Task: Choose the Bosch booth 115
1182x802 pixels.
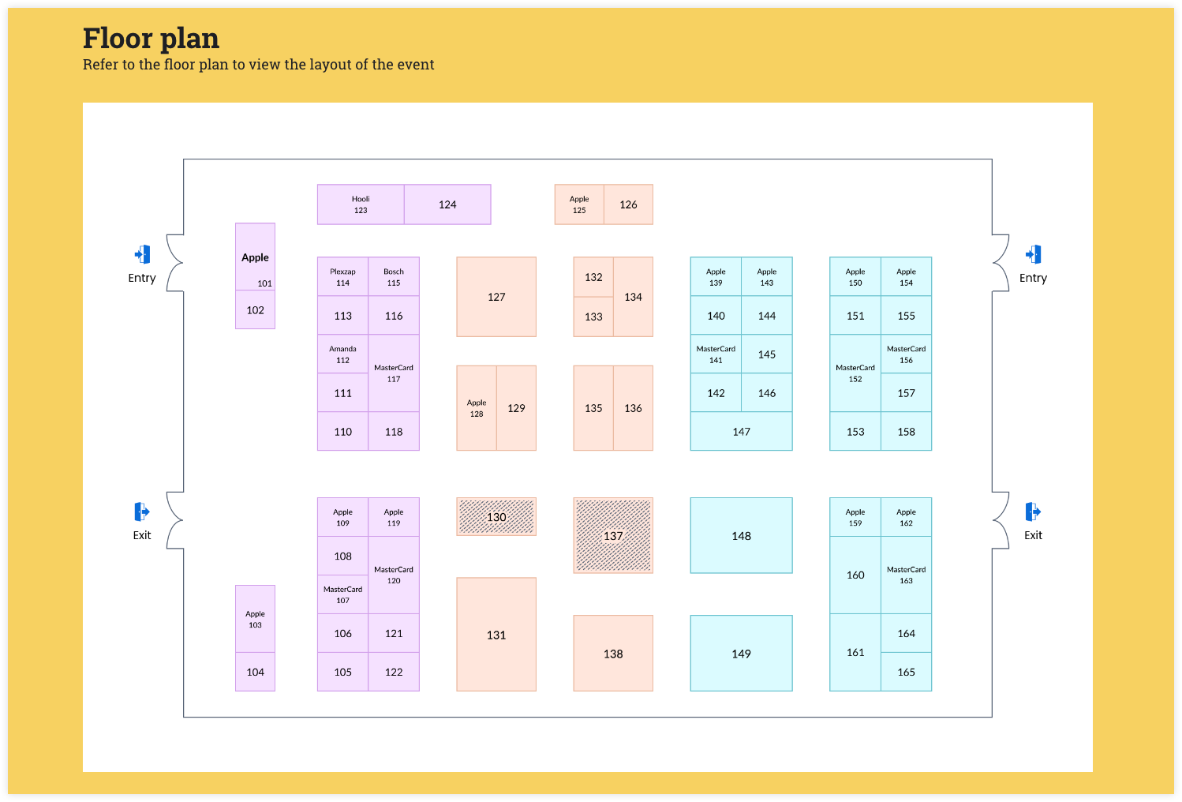Action: click(x=394, y=276)
